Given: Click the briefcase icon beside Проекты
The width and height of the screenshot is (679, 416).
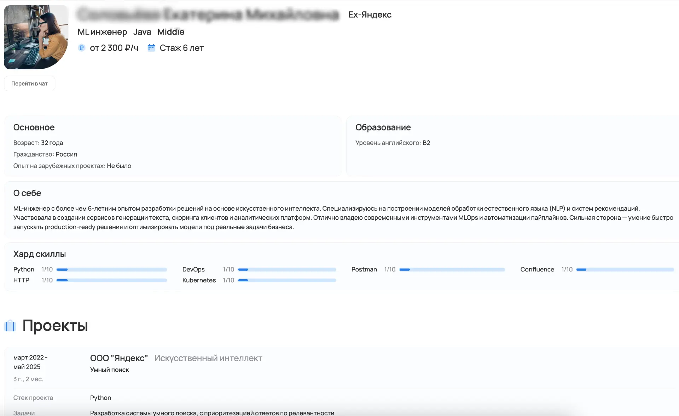Looking at the screenshot, I should point(10,326).
